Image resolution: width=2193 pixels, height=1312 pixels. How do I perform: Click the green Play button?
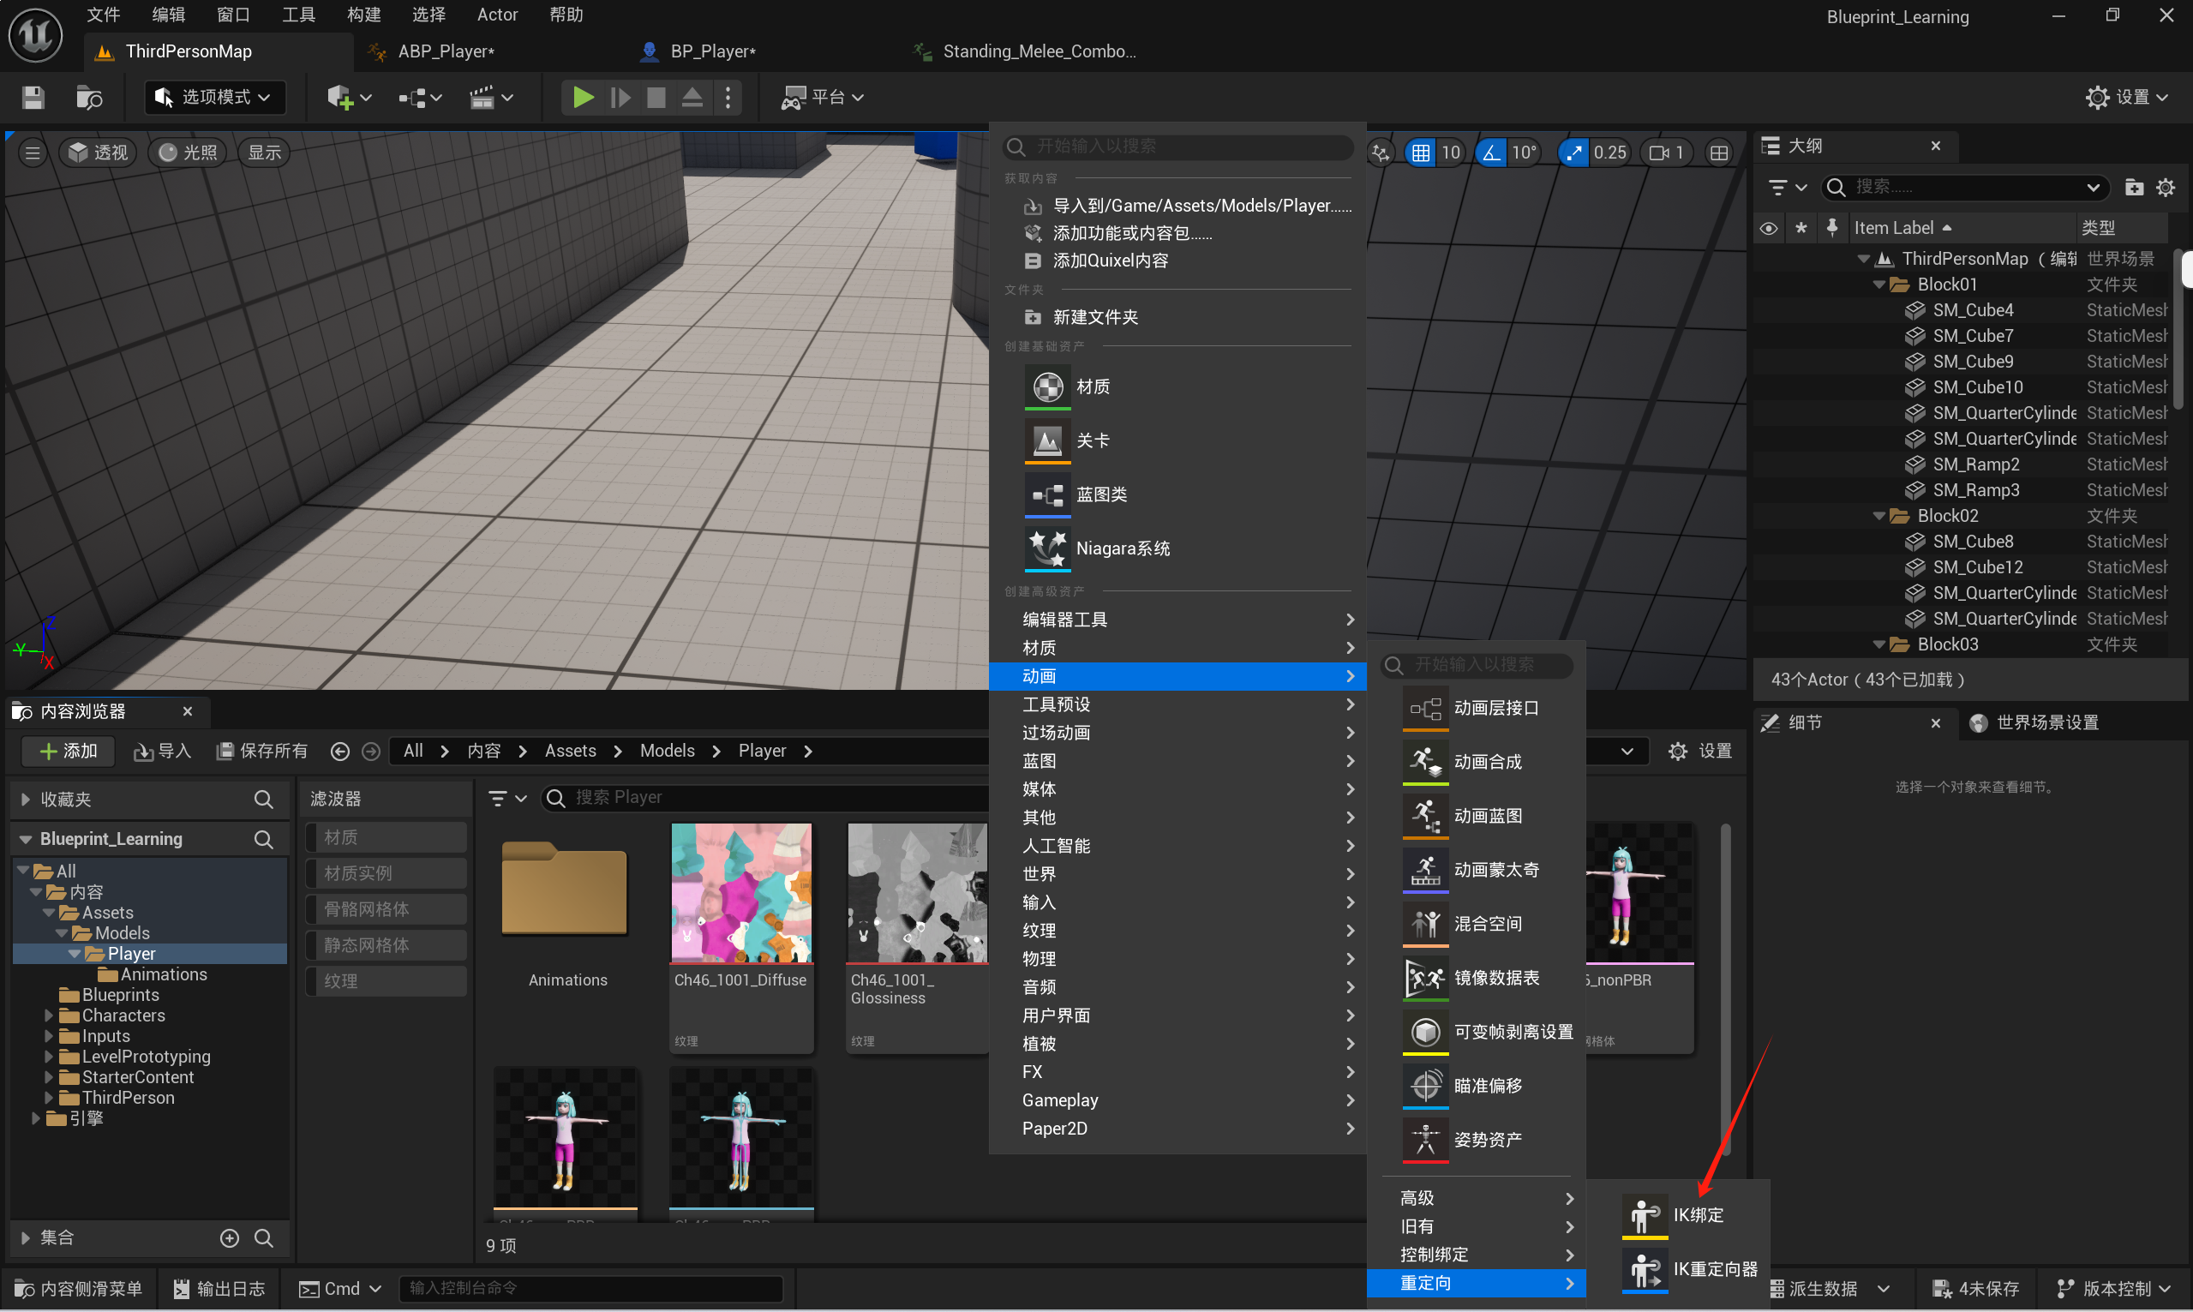583,97
